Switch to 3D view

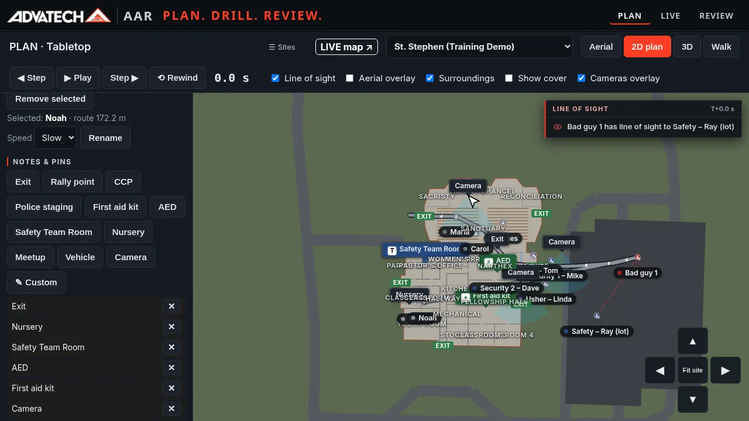pos(687,47)
